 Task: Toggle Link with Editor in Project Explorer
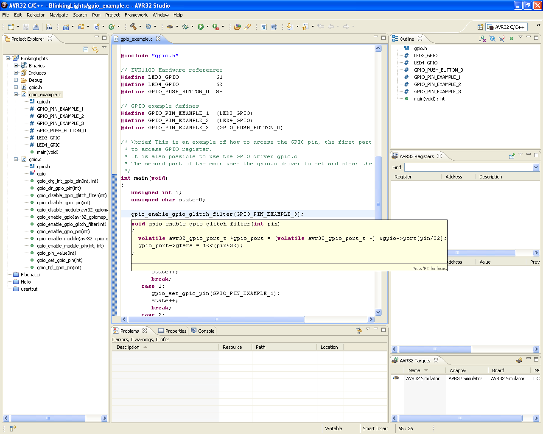95,49
